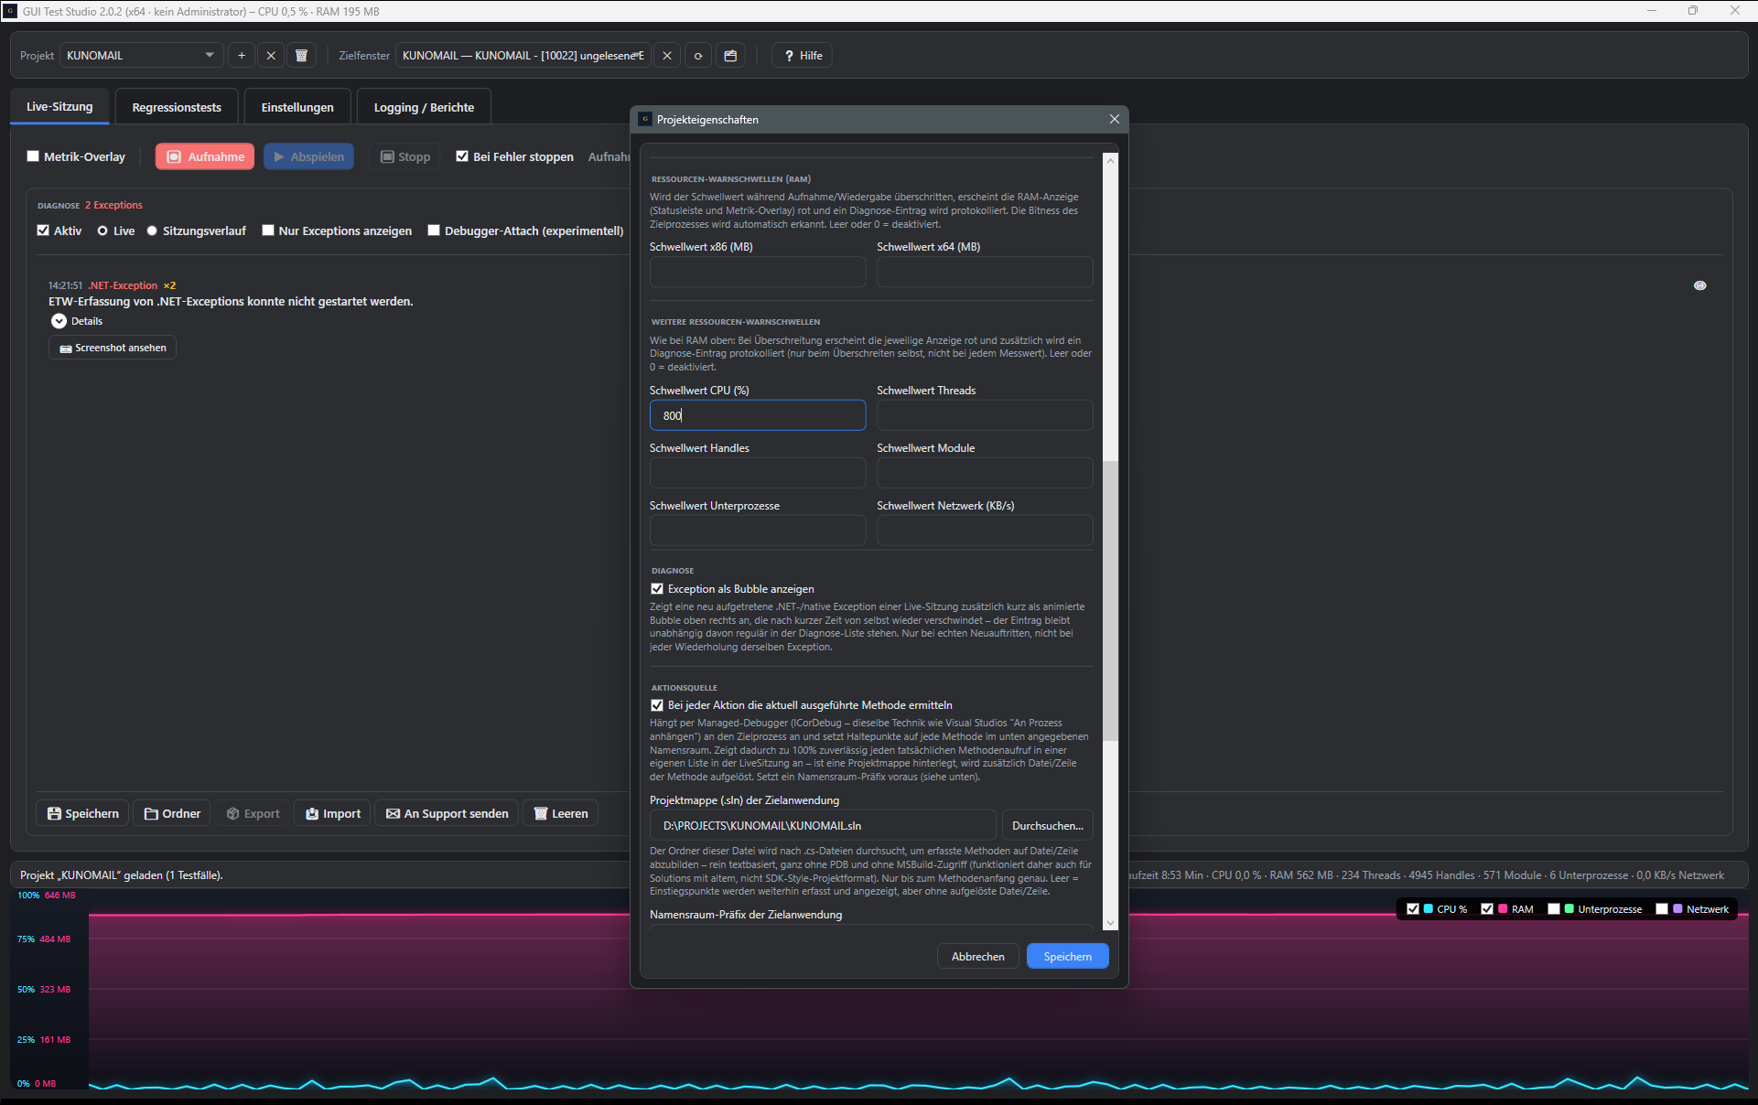This screenshot has width=1758, height=1105.
Task: Start recording with Aufnahme button
Action: [205, 156]
